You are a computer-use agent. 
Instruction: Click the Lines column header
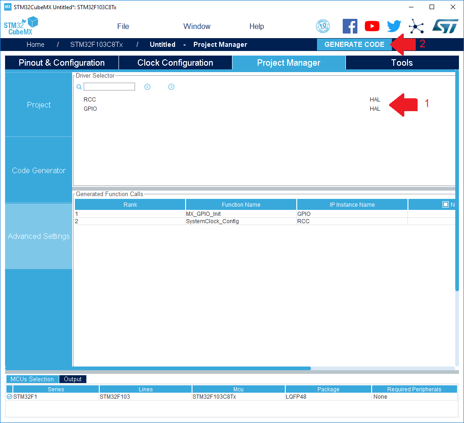tap(146, 389)
